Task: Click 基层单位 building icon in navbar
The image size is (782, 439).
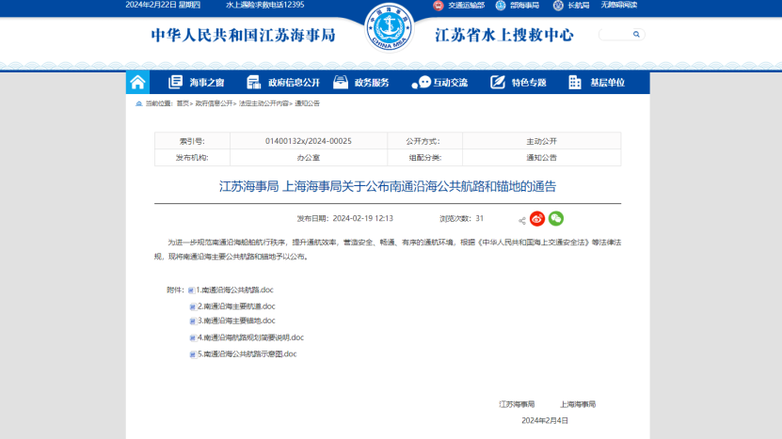Action: coord(575,82)
